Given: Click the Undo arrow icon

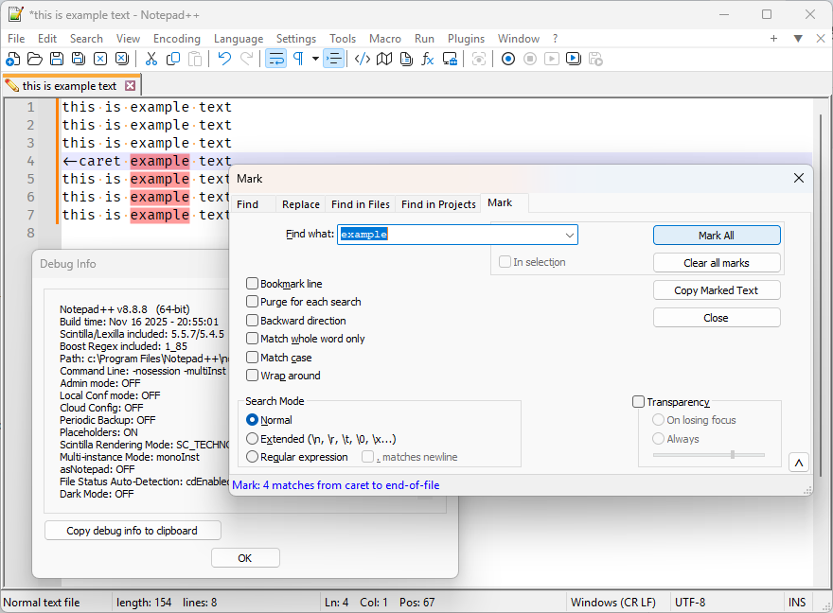Looking at the screenshot, I should [x=224, y=59].
